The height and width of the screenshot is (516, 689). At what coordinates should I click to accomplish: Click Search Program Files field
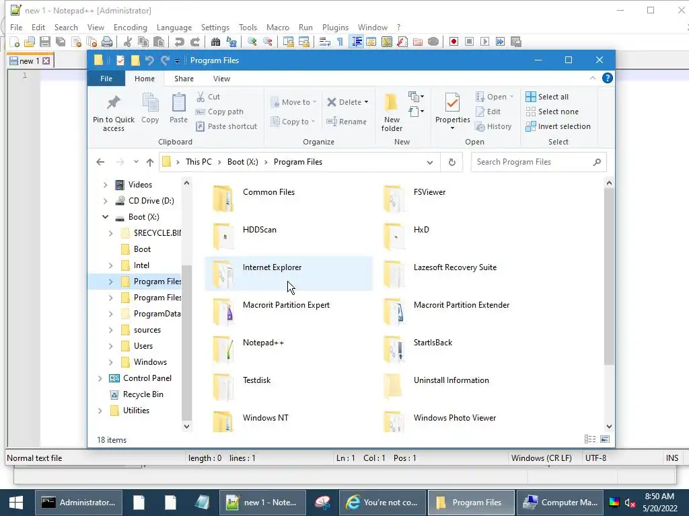(x=539, y=162)
